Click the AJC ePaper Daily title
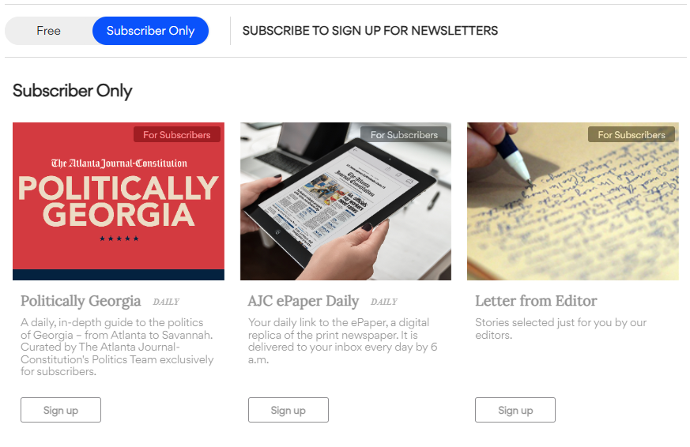This screenshot has height=447, width=690. [304, 301]
